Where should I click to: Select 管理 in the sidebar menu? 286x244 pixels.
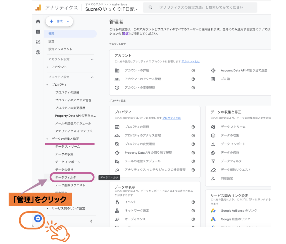tap(51, 34)
